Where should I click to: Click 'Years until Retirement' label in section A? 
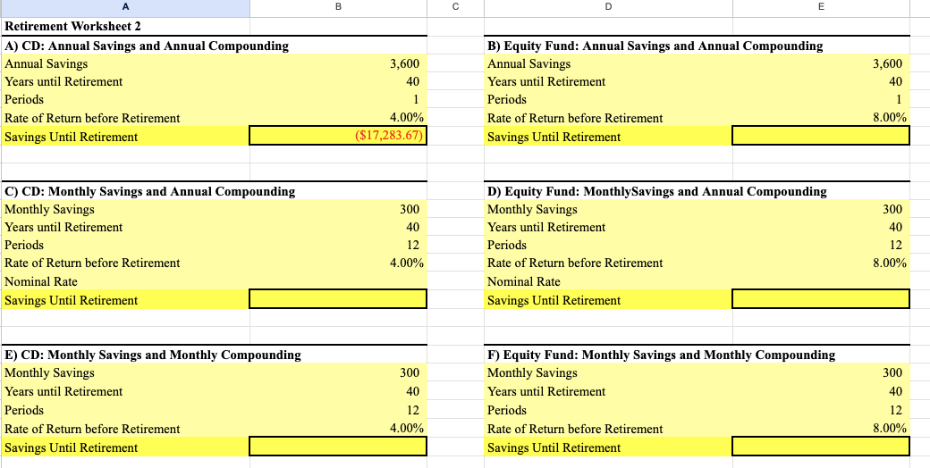point(63,81)
